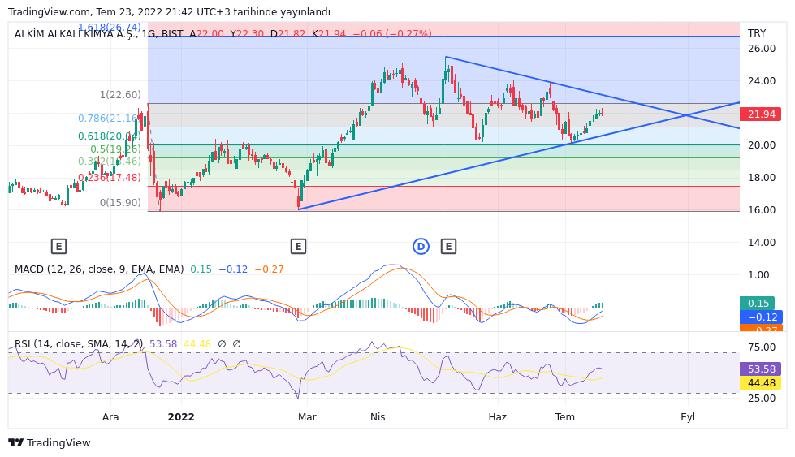The width and height of the screenshot is (795, 457).
Task: Click the first RSI legend ∅ symbol
Action: (222, 344)
